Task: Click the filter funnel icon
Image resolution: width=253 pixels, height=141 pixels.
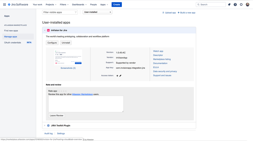Action: pyautogui.click(x=76, y=12)
